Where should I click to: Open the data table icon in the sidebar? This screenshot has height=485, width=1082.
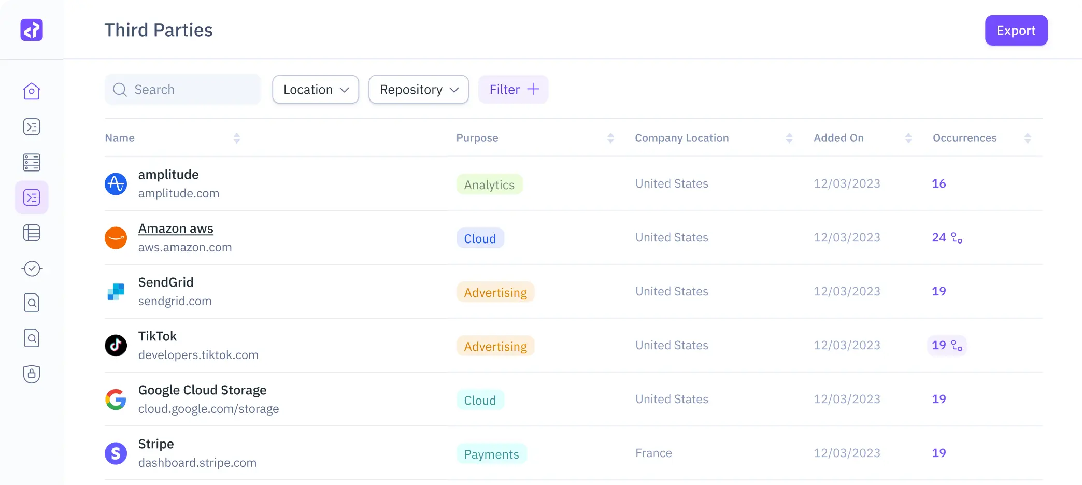32,233
